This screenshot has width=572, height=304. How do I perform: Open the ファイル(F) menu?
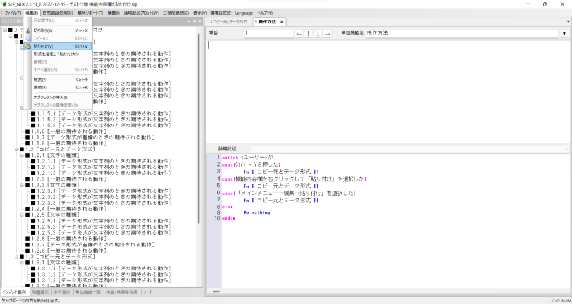(13, 13)
